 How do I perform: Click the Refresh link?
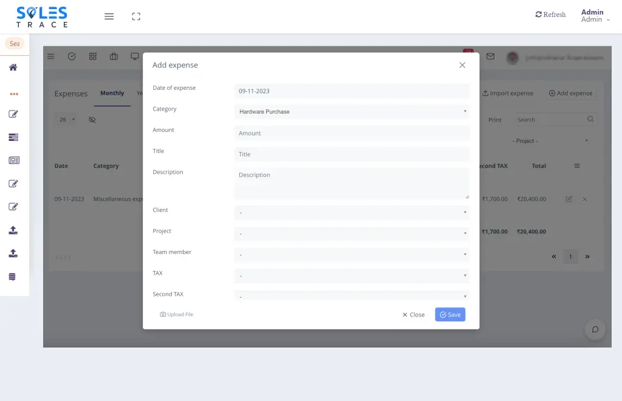click(x=550, y=15)
